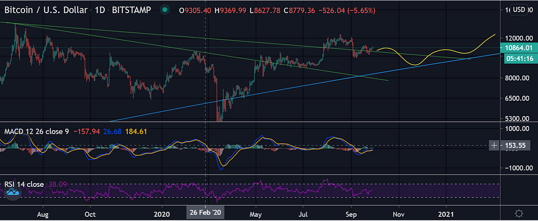Image resolution: width=538 pixels, height=221 pixels.
Task: Open the USD currency selector
Action: 519,9
